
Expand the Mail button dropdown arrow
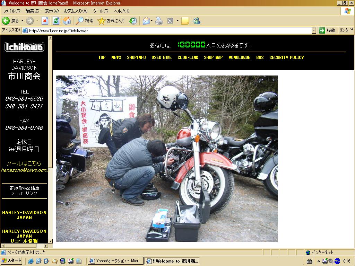point(151,21)
